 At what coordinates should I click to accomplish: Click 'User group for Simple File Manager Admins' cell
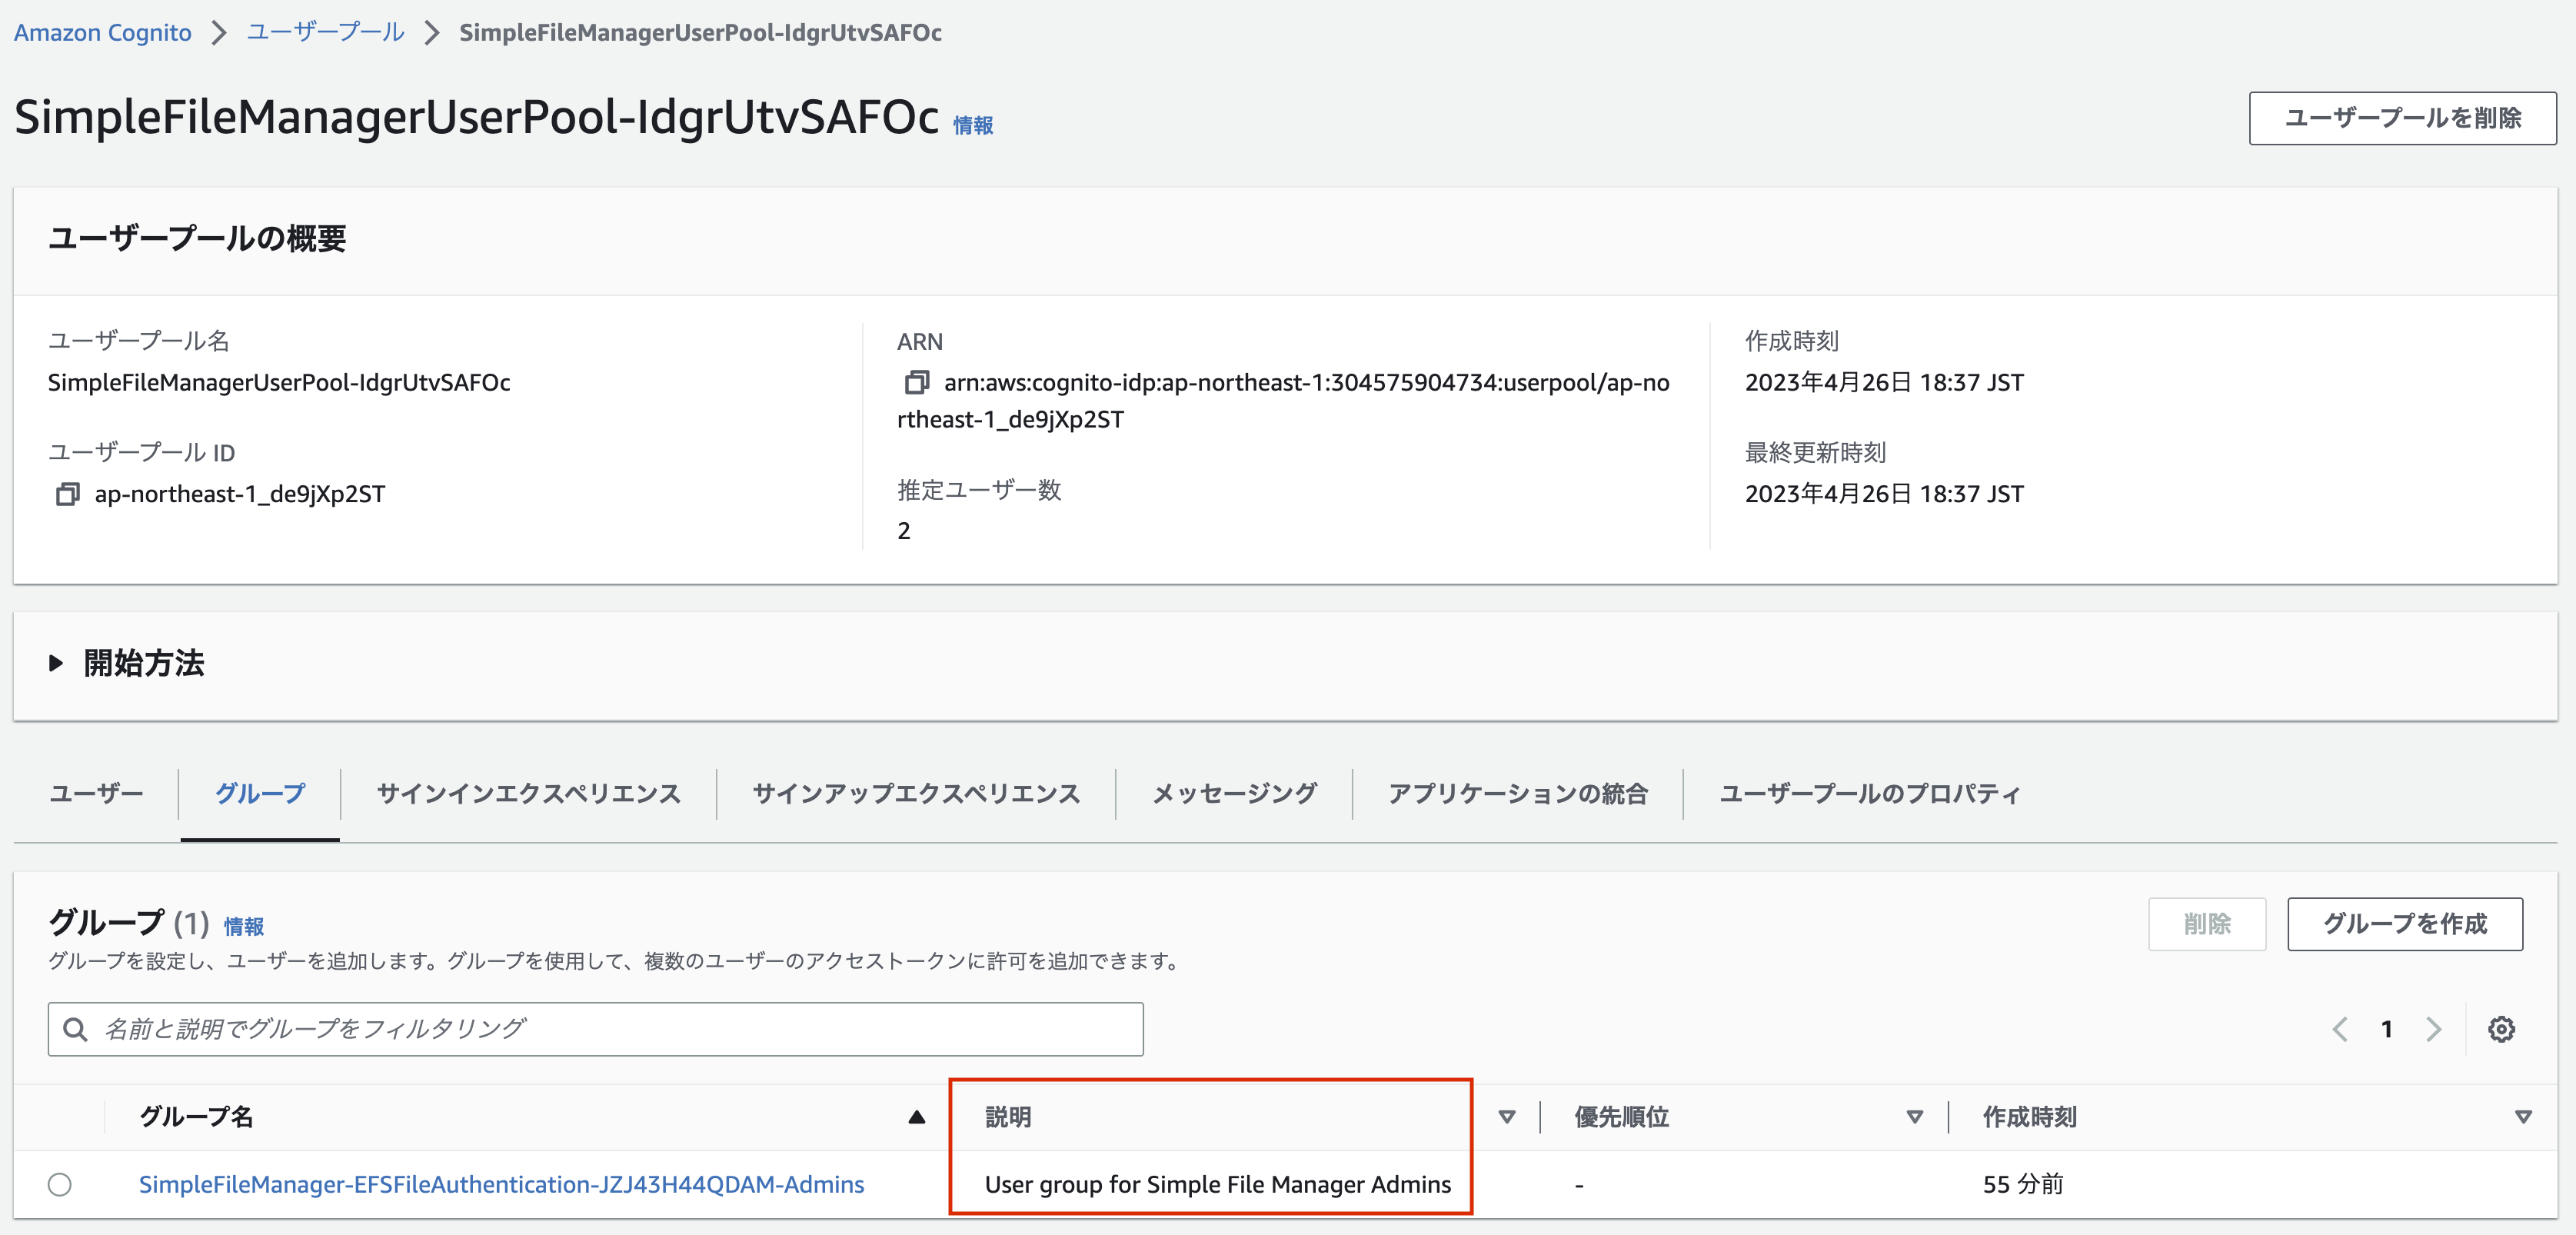(x=1217, y=1184)
